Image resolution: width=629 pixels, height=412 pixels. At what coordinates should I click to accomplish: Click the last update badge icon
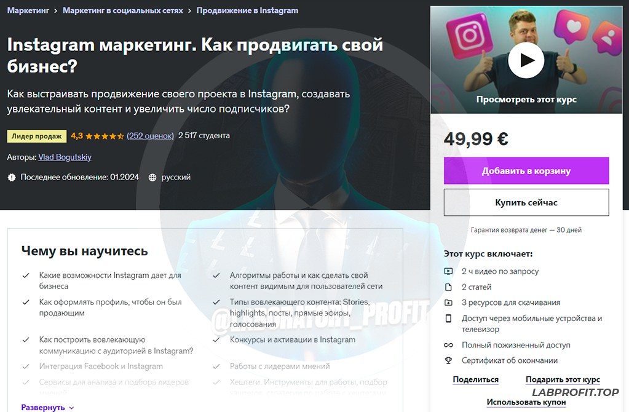pyautogui.click(x=12, y=177)
